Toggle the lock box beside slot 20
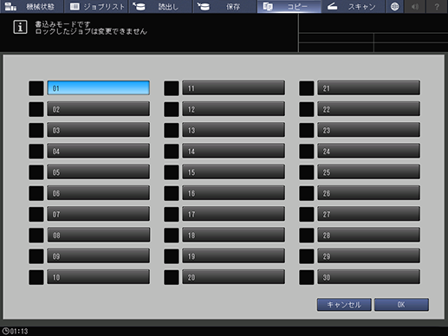This screenshot has height=336, width=448. click(172, 277)
